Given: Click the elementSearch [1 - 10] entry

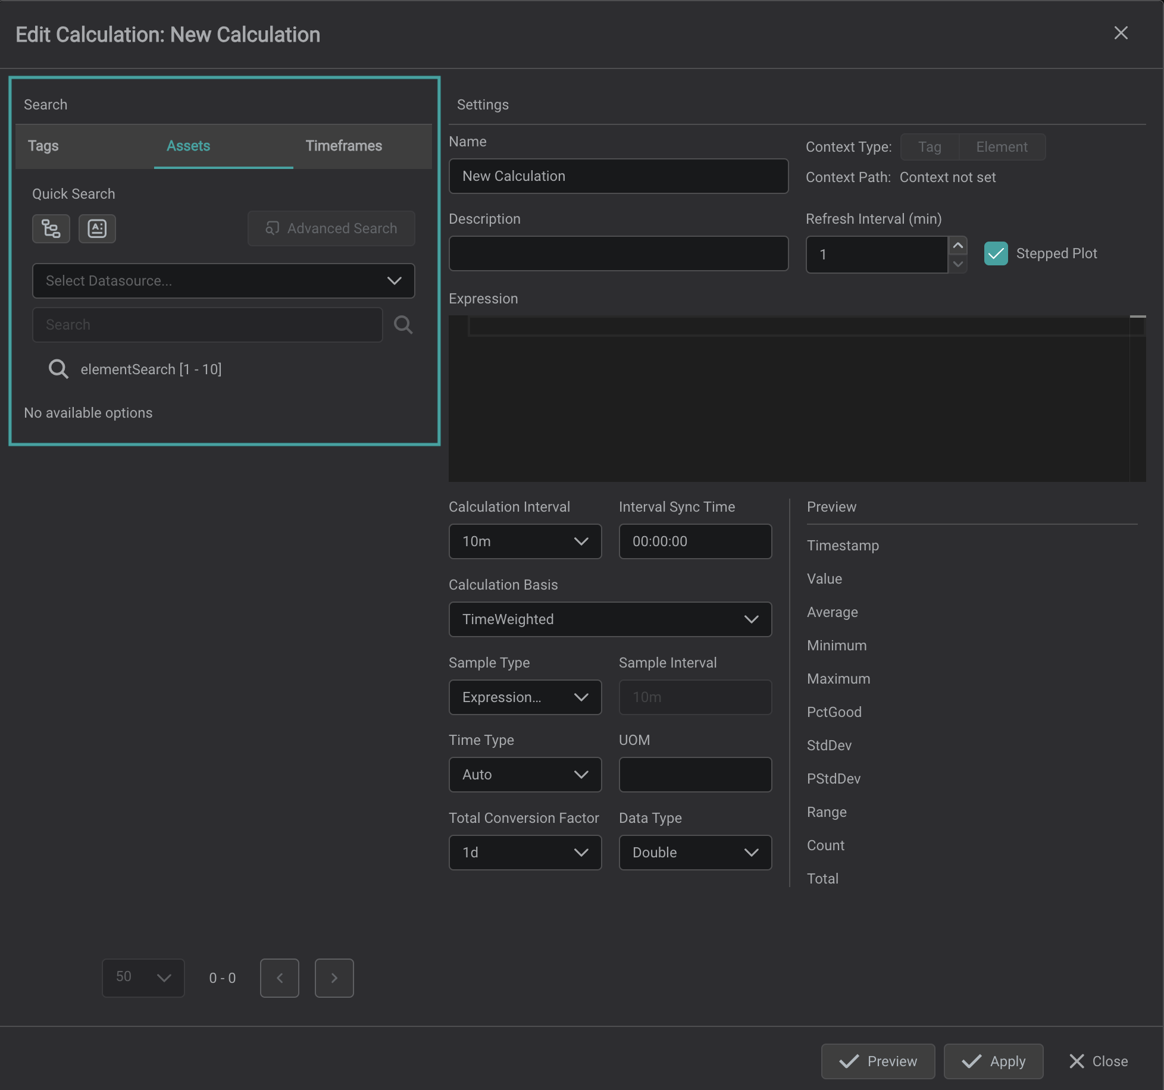Looking at the screenshot, I should (x=151, y=369).
